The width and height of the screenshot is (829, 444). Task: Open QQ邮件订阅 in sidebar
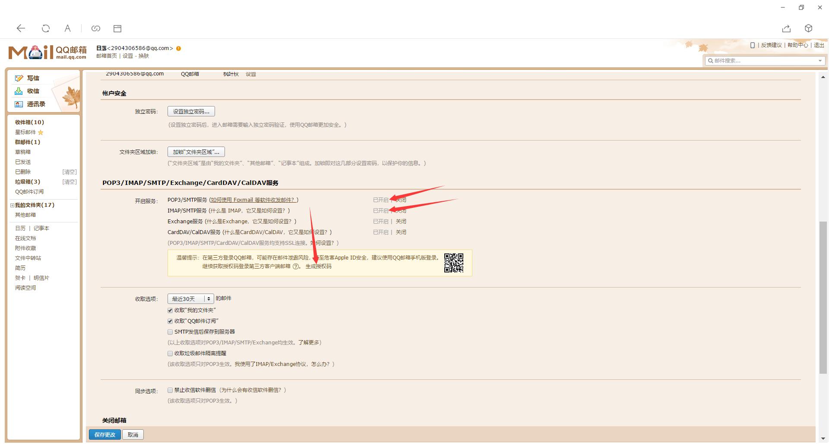[x=29, y=192]
